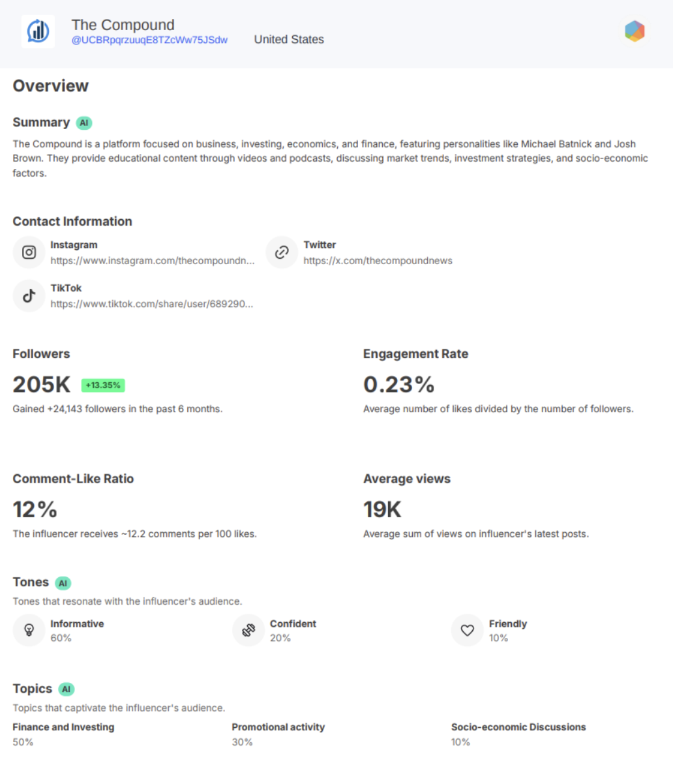Click the Instagram camera icon
Image resolution: width=673 pixels, height=767 pixels.
click(29, 252)
